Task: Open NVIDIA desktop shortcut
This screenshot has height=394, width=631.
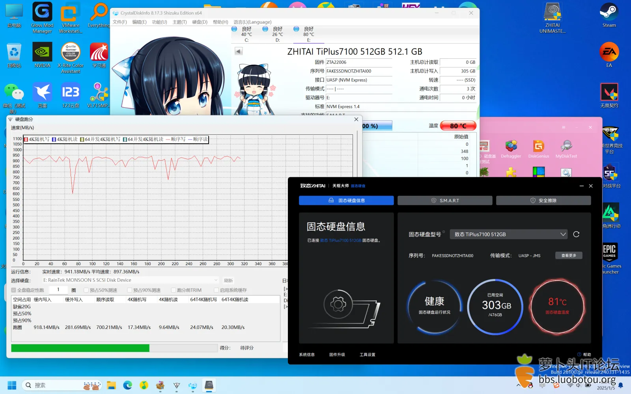Action: [42, 55]
